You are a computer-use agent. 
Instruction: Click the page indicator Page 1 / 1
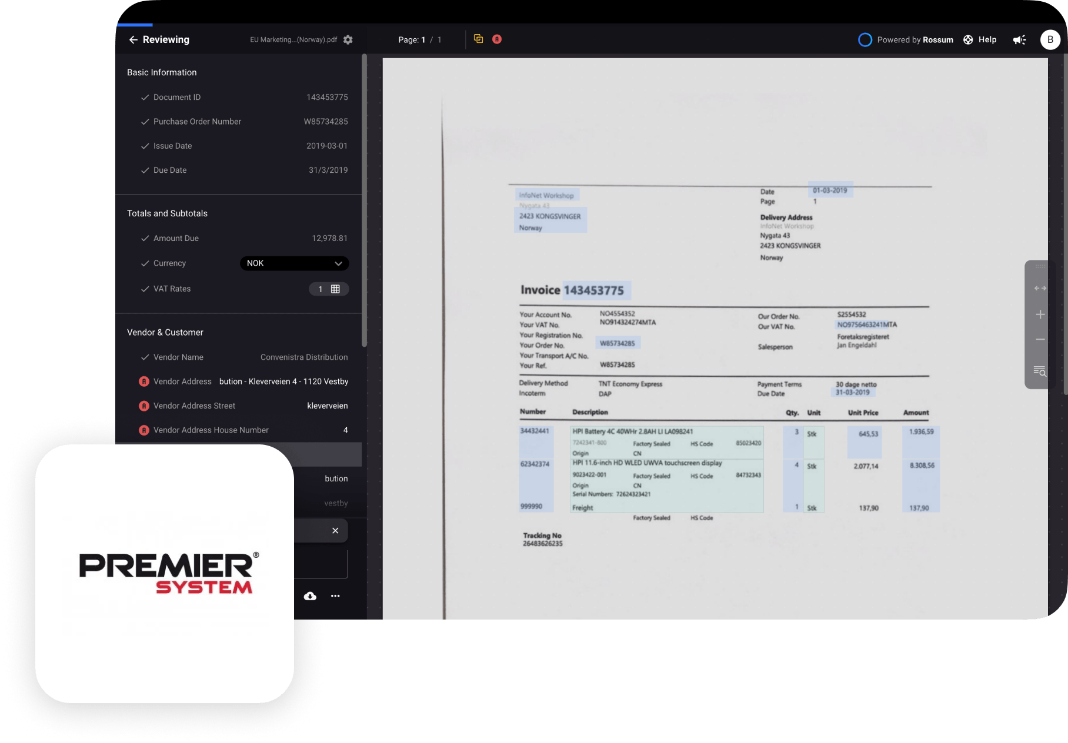pyautogui.click(x=419, y=39)
